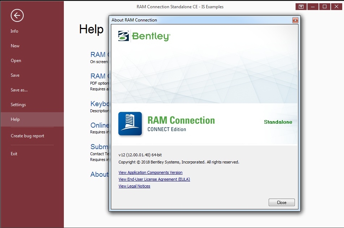This screenshot has width=344, height=228.
Task: Click the CONNECT Edition text
Action: point(167,129)
